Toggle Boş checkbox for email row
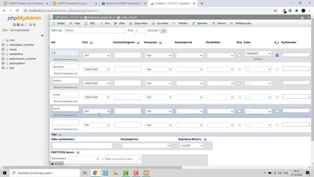 pyautogui.click(x=239, y=97)
